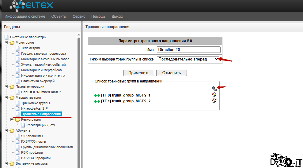Click the Мониторинг folder icon
Viewport: 303px width, 168px height.
(12, 42)
